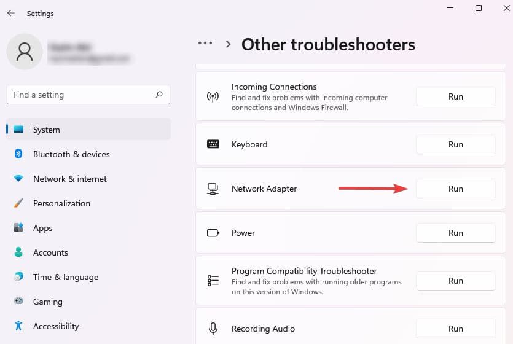Screen dimensions: 513x344
Task: Click the Time & language globe icon
Action: 18,276
